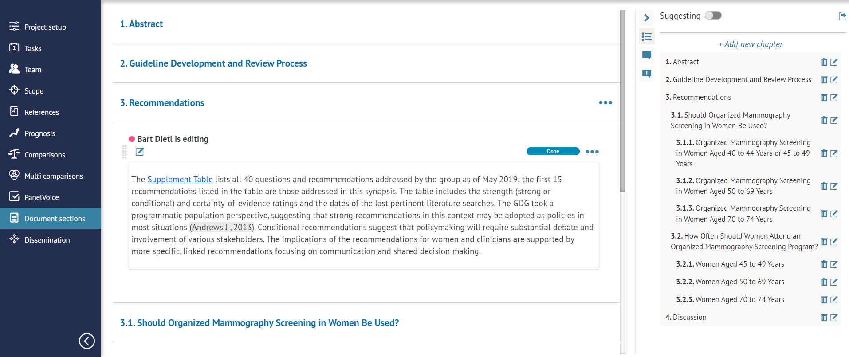The image size is (849, 357).
Task: Open the Recommendations section options menu
Action: pos(605,102)
